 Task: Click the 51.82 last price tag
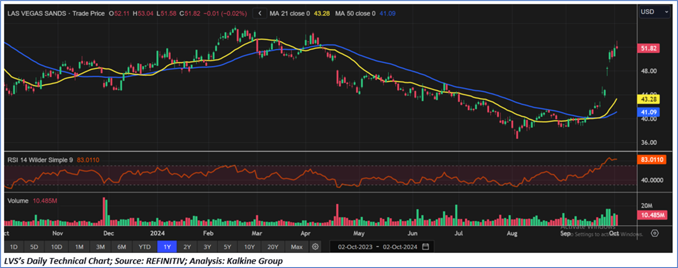pos(649,49)
